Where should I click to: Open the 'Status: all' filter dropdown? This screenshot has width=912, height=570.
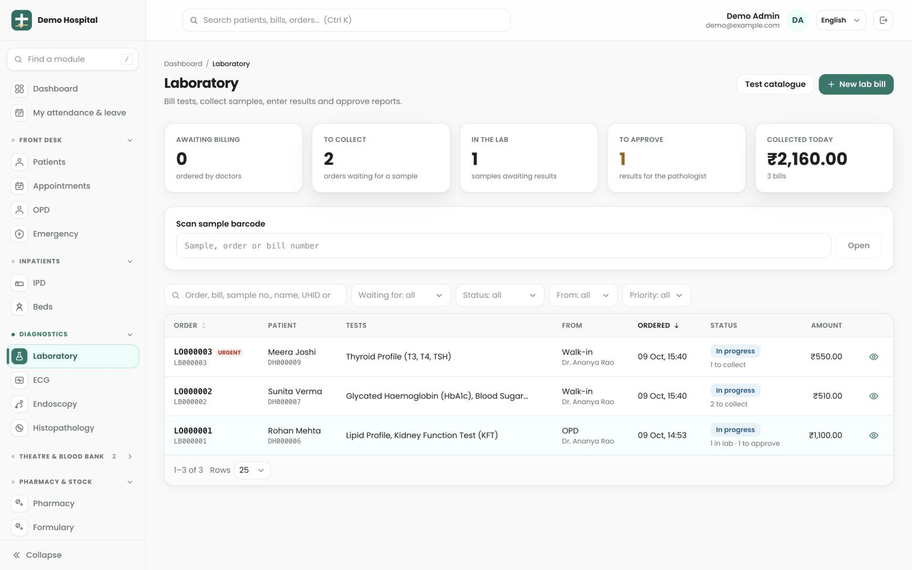[500, 295]
